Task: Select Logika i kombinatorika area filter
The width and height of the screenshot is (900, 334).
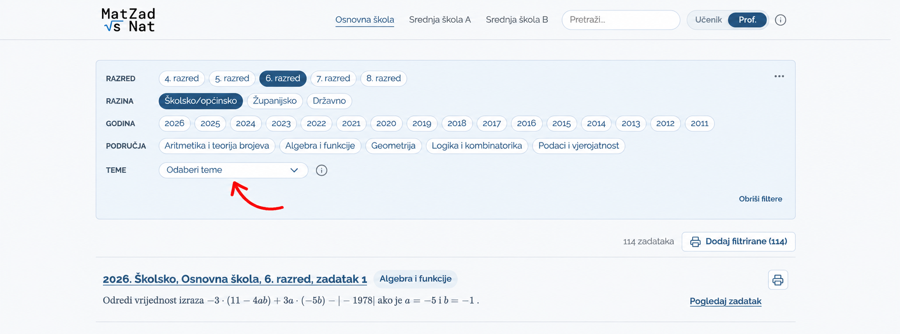Action: click(476, 146)
